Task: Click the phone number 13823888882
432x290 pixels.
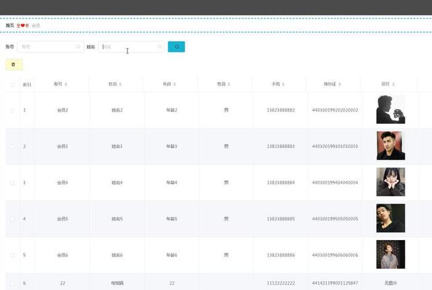Action: [x=281, y=110]
